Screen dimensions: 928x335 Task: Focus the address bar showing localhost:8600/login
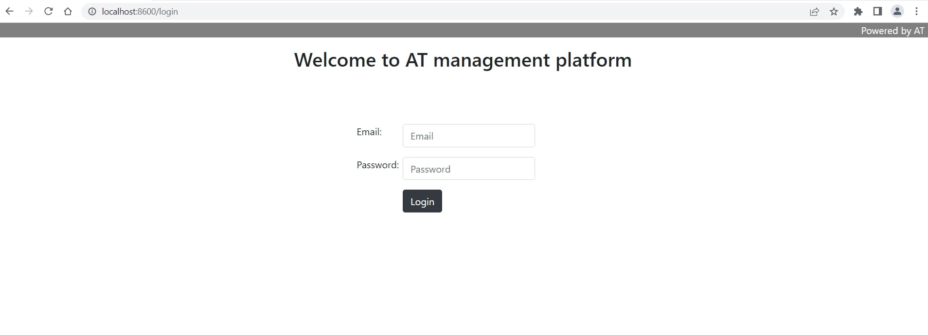(389, 12)
